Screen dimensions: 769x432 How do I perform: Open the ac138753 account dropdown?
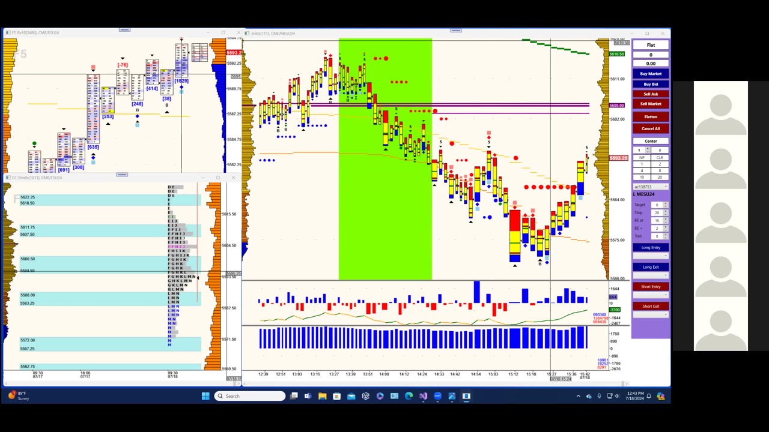[x=651, y=187]
